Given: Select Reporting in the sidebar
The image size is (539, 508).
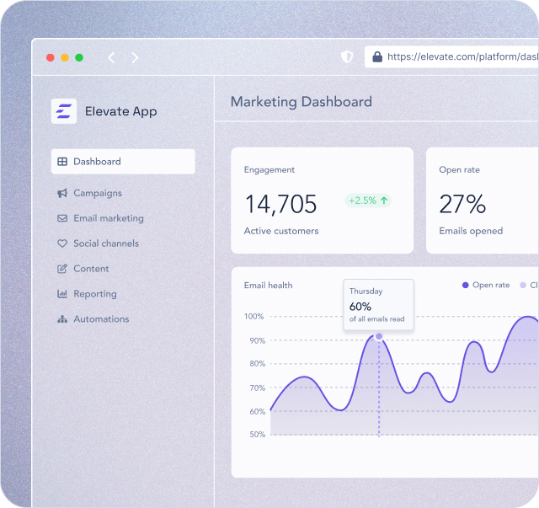Looking at the screenshot, I should point(94,294).
